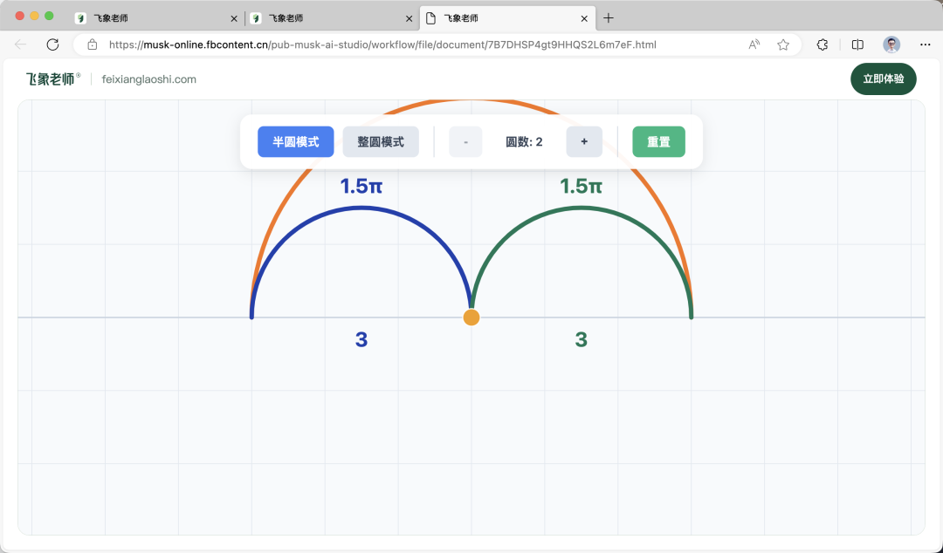The width and height of the screenshot is (943, 553).
Task: Increase circle count with the + stepper
Action: tap(583, 141)
